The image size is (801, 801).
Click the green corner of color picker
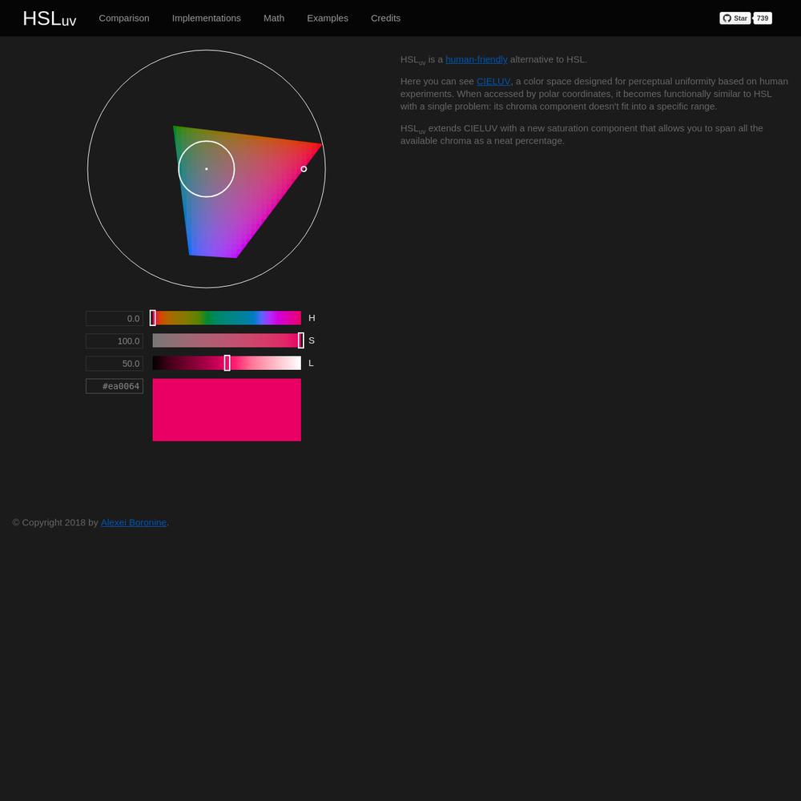pos(177,130)
